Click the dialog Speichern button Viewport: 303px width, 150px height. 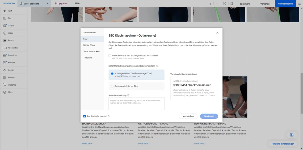(x=209, y=116)
